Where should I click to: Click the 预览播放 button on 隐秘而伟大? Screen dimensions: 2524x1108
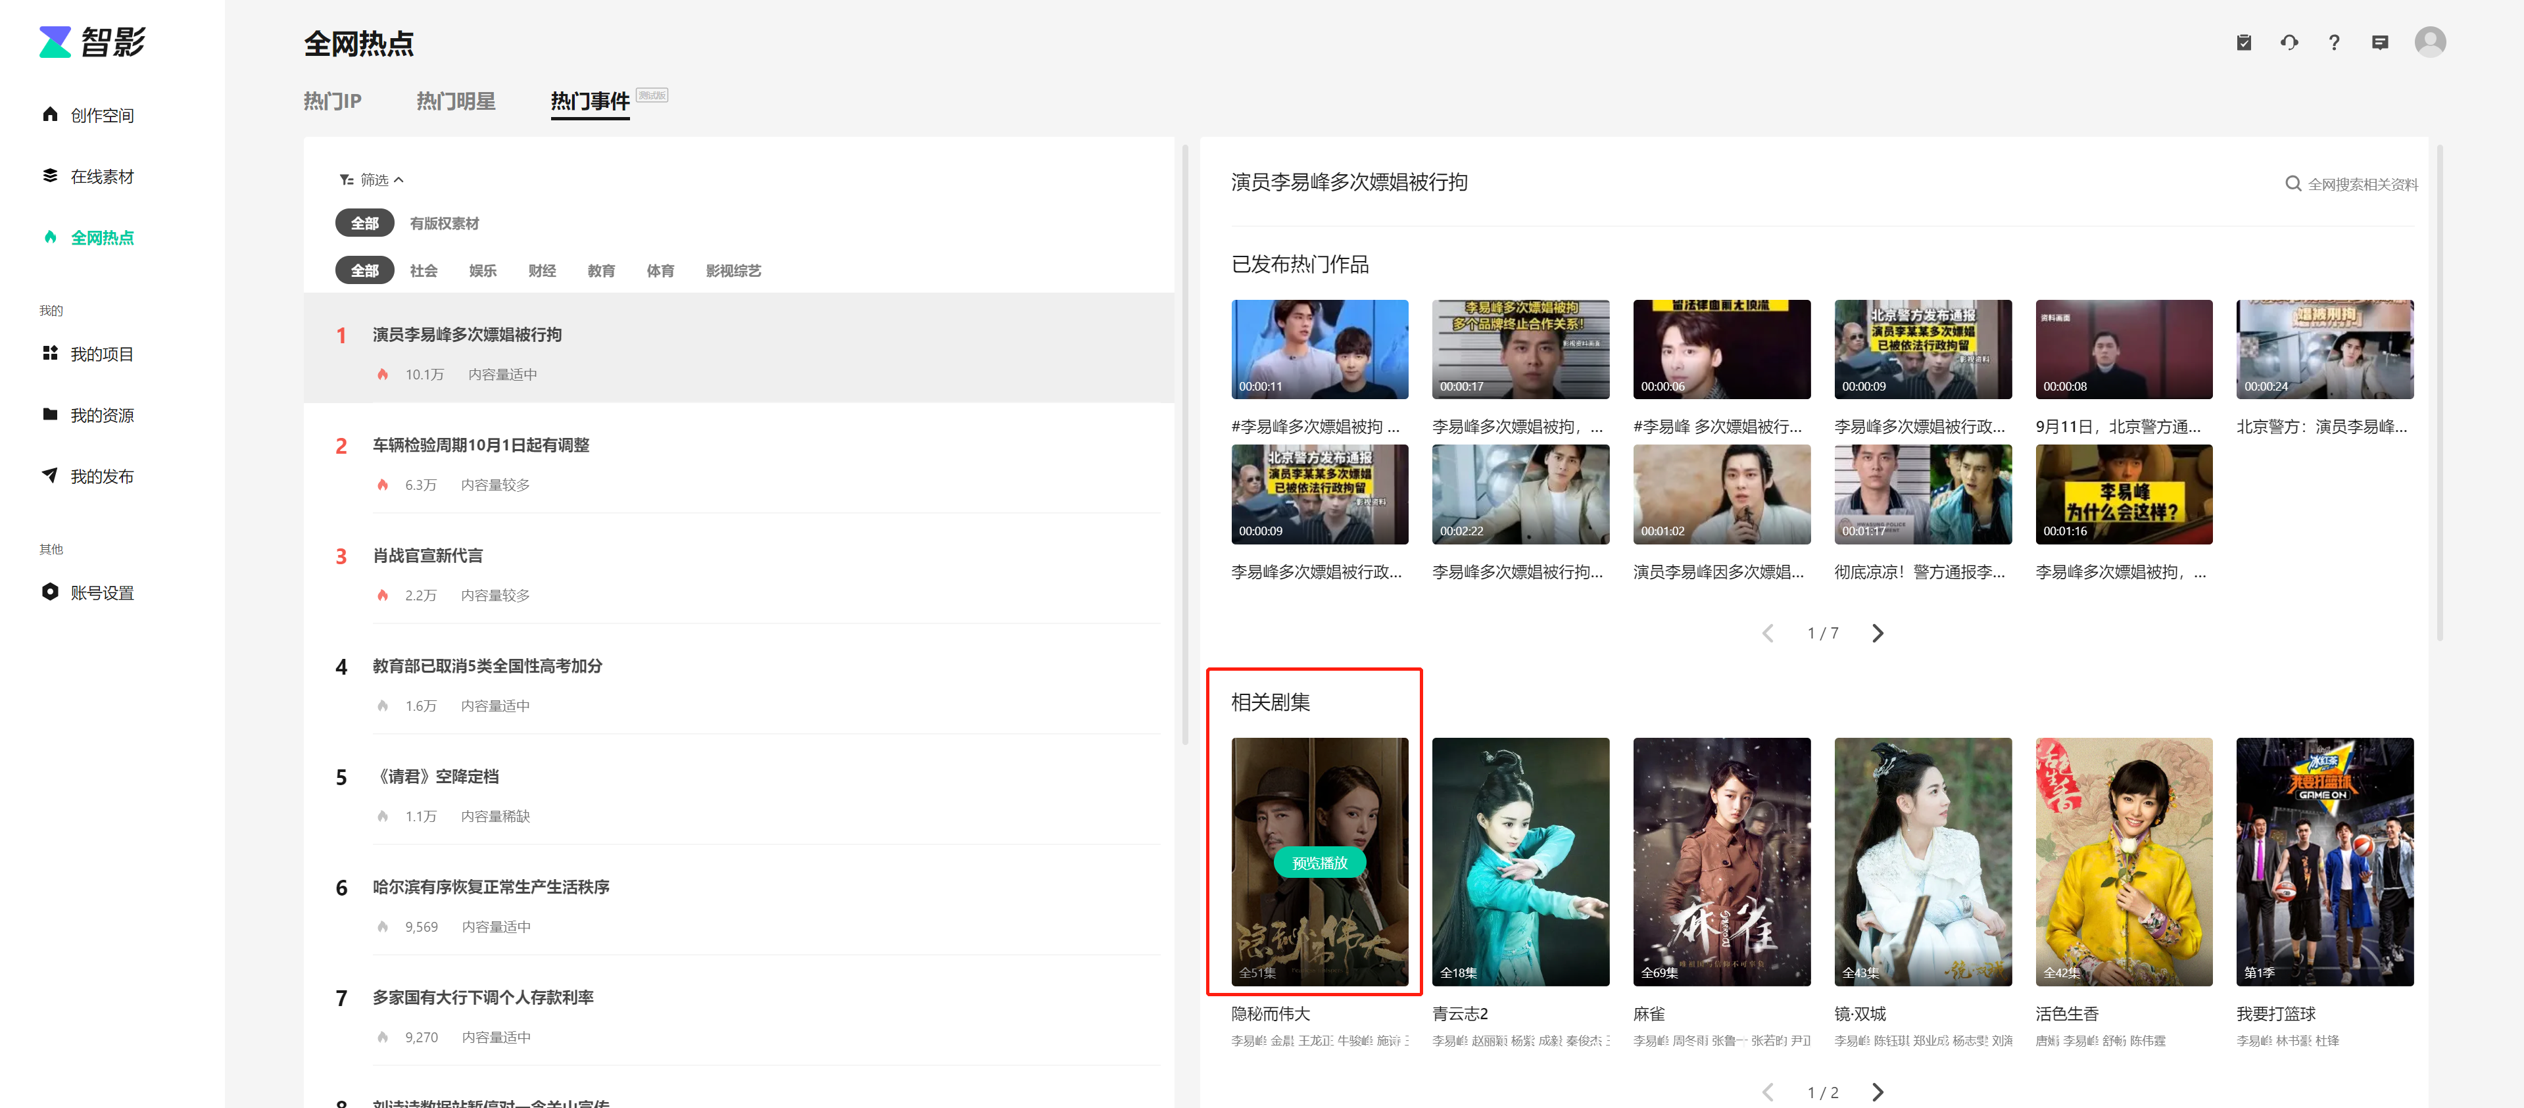tap(1319, 862)
